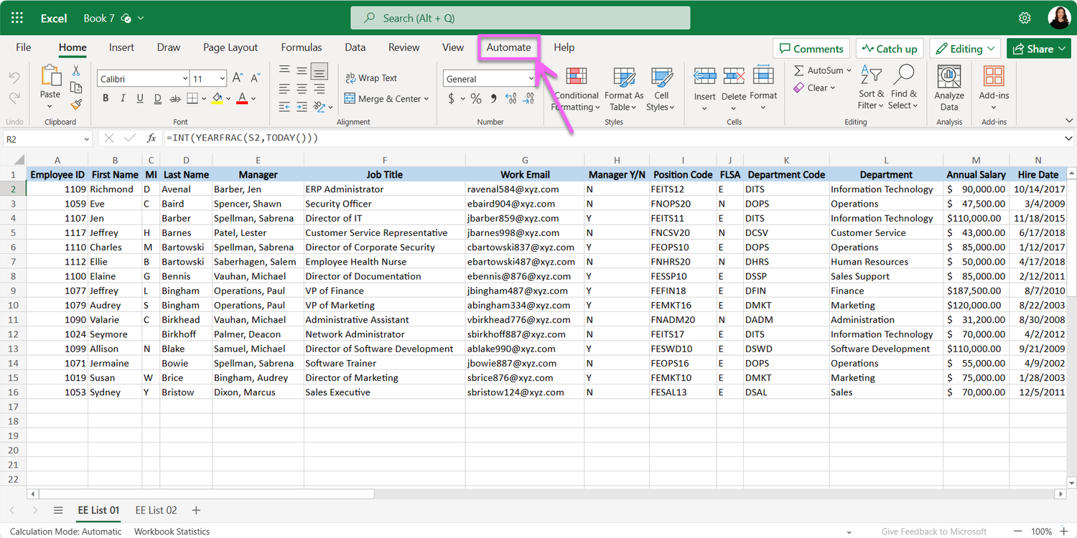This screenshot has height=538, width=1077.
Task: Open Sort & Filter
Action: 870,88
